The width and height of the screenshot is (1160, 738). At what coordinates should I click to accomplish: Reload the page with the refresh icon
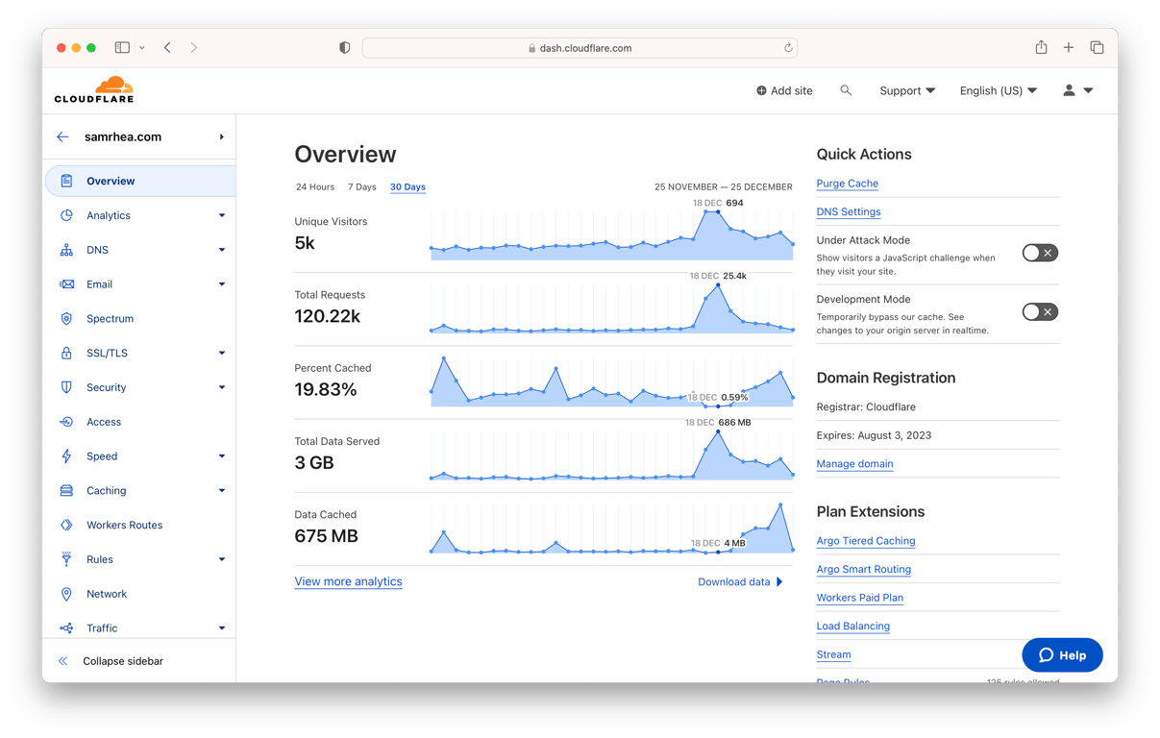pyautogui.click(x=788, y=48)
